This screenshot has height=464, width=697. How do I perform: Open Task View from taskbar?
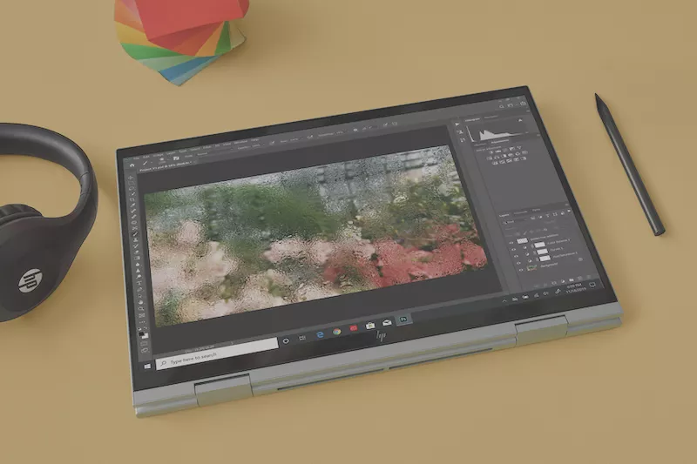301,338
